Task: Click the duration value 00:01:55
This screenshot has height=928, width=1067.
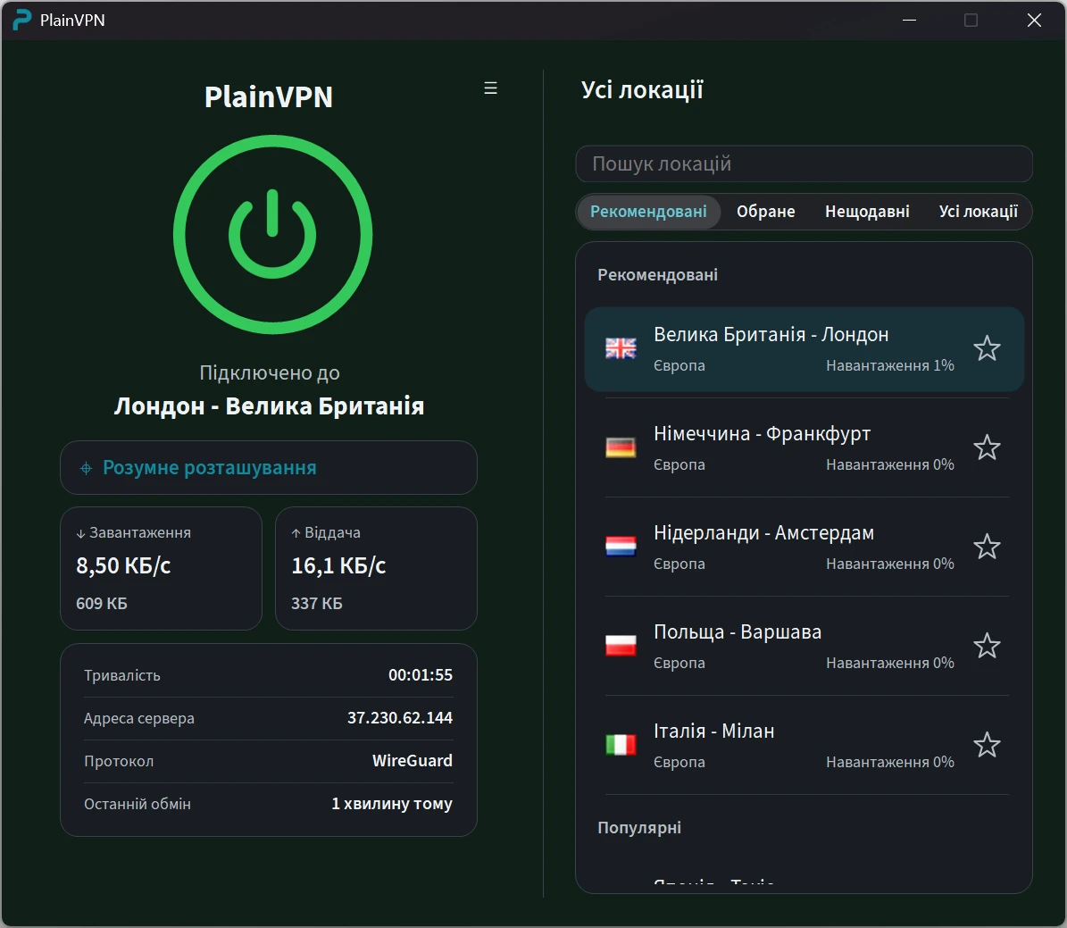Action: pos(420,674)
